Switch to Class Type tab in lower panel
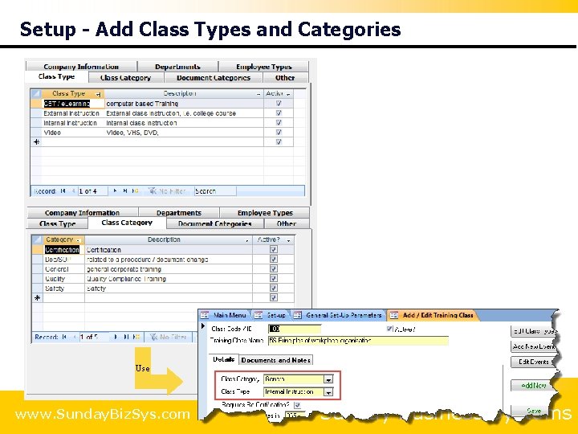 58,223
